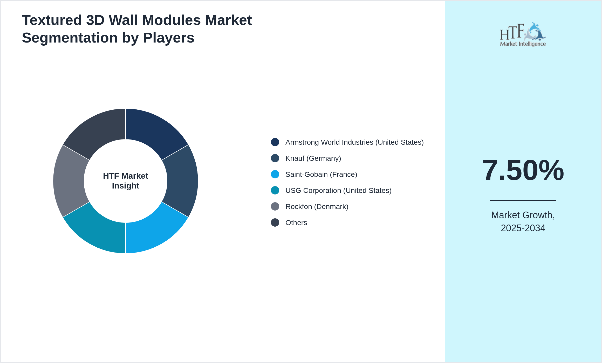
Task: Select the Others legend label
Action: tap(296, 223)
